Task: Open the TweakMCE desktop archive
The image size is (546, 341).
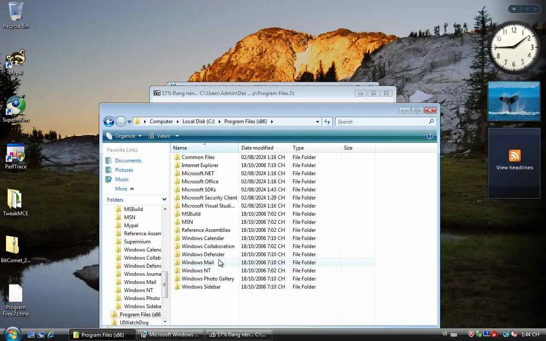Action: pyautogui.click(x=16, y=202)
